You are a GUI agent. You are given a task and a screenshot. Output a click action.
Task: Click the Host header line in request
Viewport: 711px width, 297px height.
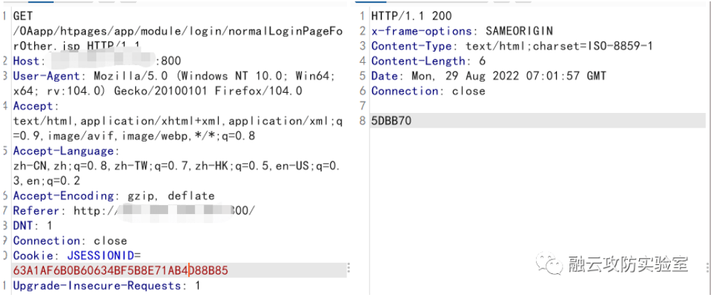coord(98,61)
